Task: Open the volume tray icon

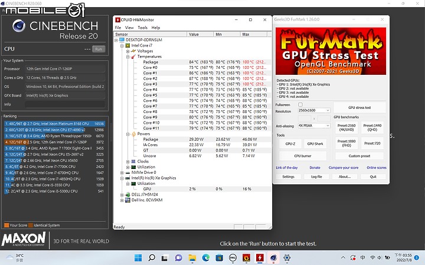Action: coord(379,257)
